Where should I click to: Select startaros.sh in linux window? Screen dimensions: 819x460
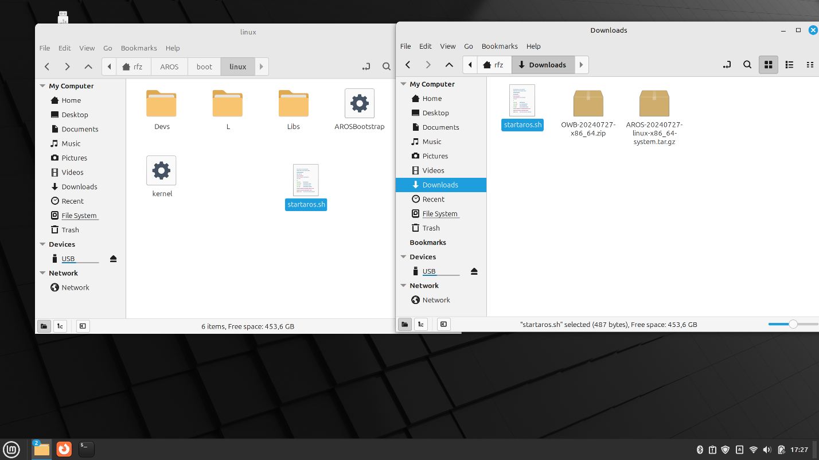tap(306, 187)
